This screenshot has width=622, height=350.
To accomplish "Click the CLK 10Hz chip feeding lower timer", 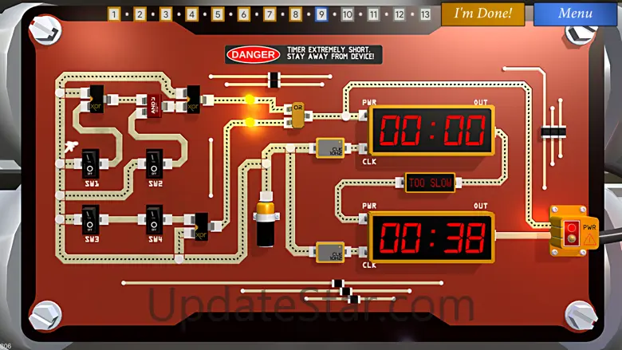I will tap(330, 251).
